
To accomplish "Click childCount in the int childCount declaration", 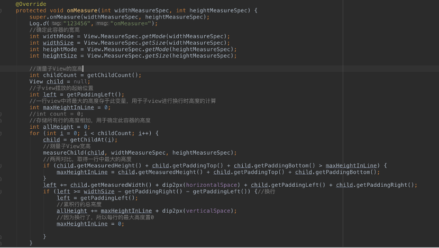I will click(x=60, y=75).
